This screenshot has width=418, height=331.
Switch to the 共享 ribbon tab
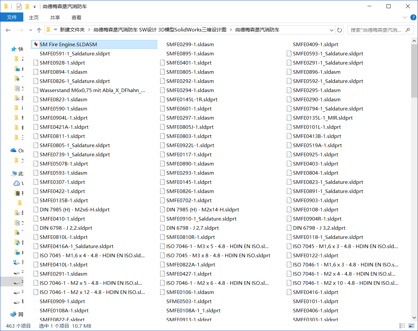tap(55, 18)
